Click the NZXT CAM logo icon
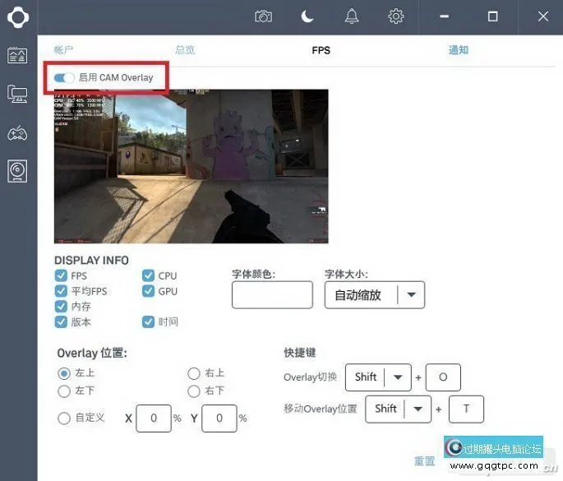 (x=18, y=16)
